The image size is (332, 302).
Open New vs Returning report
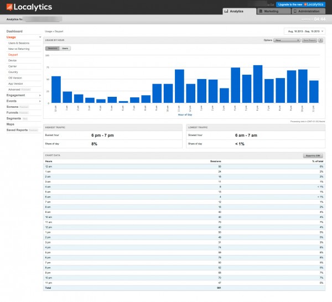(x=19, y=49)
